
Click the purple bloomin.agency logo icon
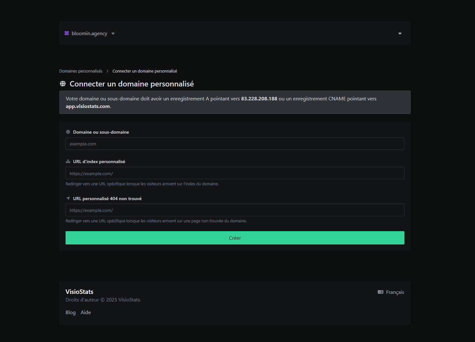click(66, 33)
